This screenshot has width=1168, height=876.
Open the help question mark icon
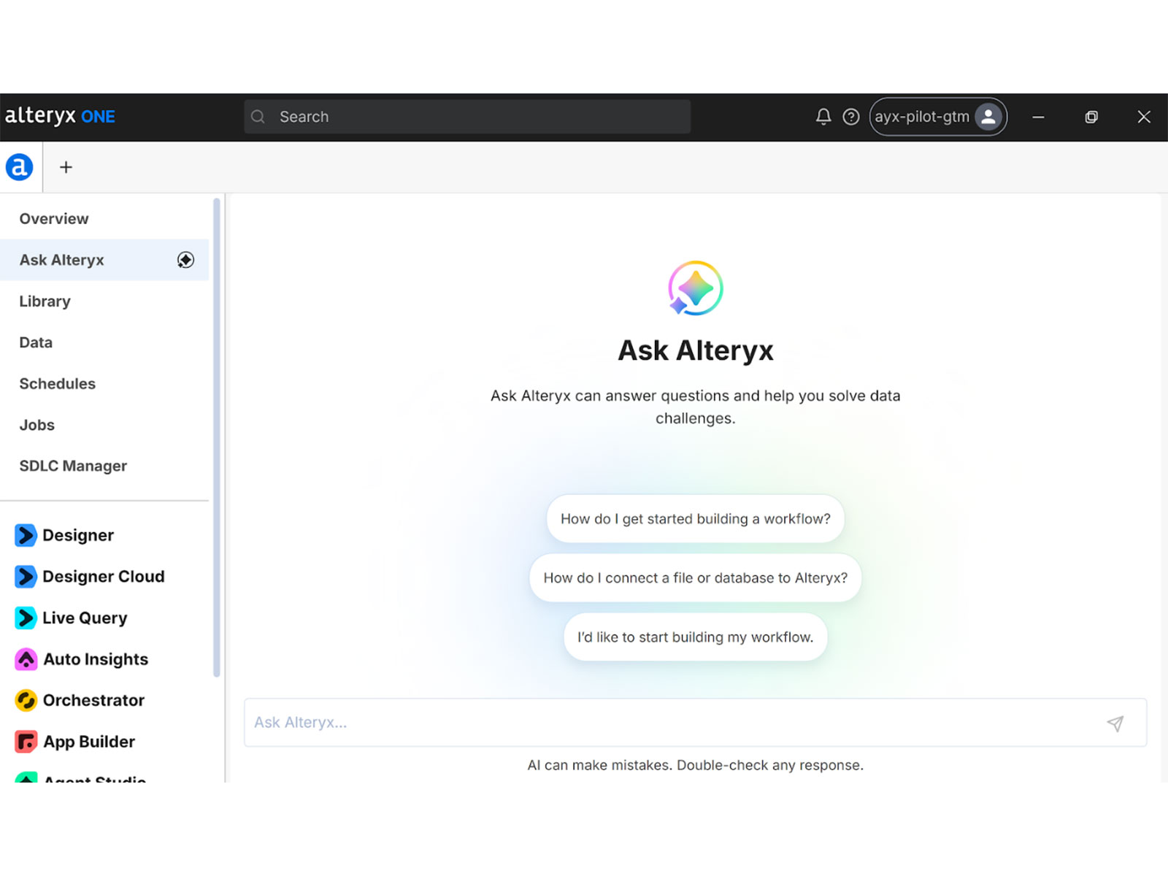(x=851, y=117)
